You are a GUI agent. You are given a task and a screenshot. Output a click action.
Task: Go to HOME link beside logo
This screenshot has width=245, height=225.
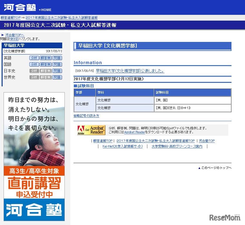click(x=45, y=10)
